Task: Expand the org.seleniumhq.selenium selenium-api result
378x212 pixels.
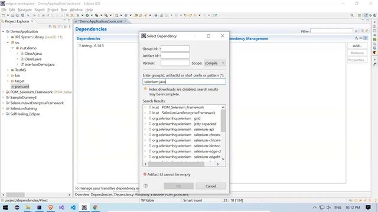Action: pyautogui.click(x=145, y=130)
